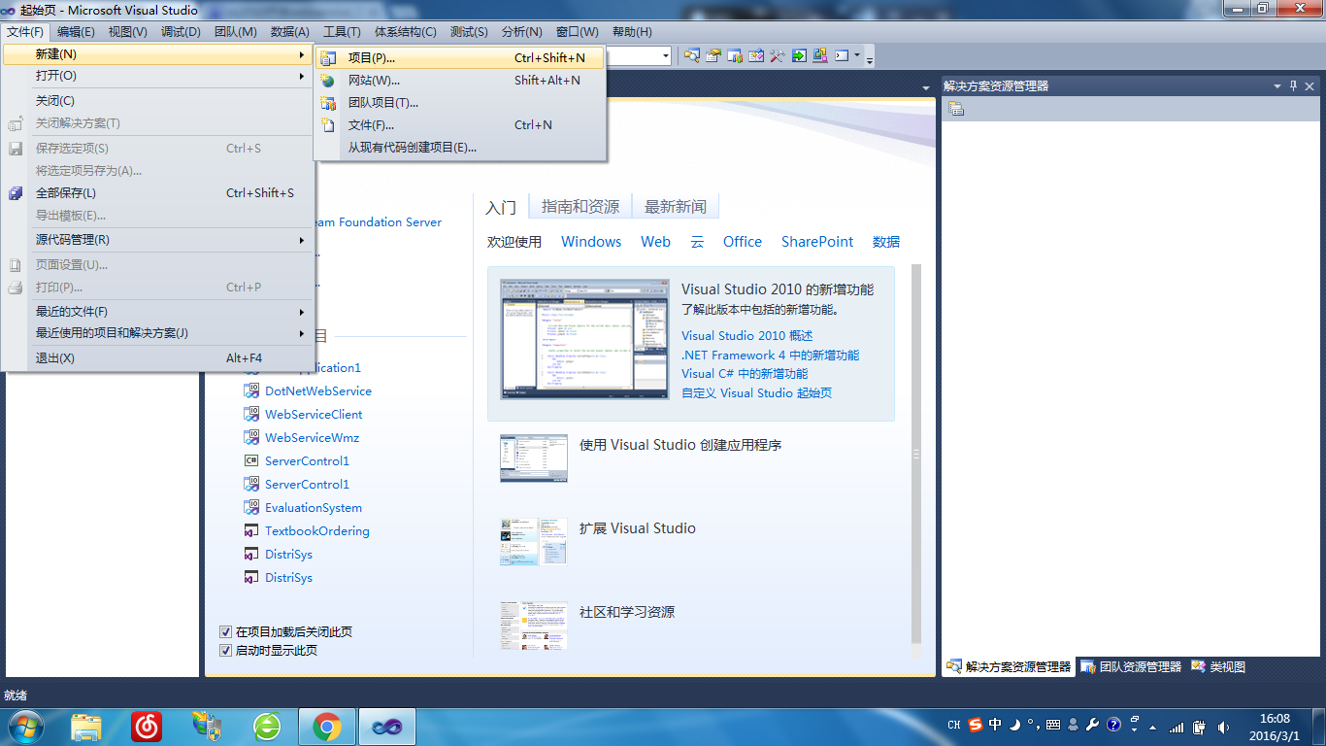This screenshot has width=1326, height=746.
Task: Click the network signal tray icon
Action: 1177,727
